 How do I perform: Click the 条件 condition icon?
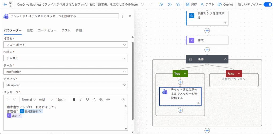coord(191,59)
